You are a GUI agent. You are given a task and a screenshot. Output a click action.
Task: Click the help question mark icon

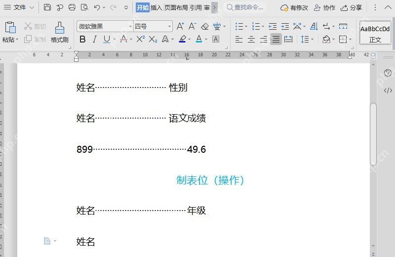point(388,73)
